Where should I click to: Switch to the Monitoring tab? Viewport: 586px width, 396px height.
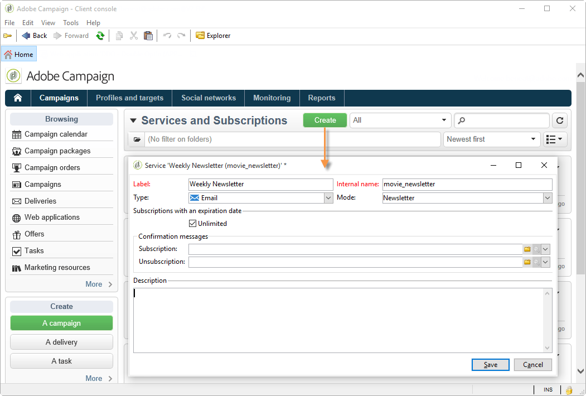tap(272, 98)
